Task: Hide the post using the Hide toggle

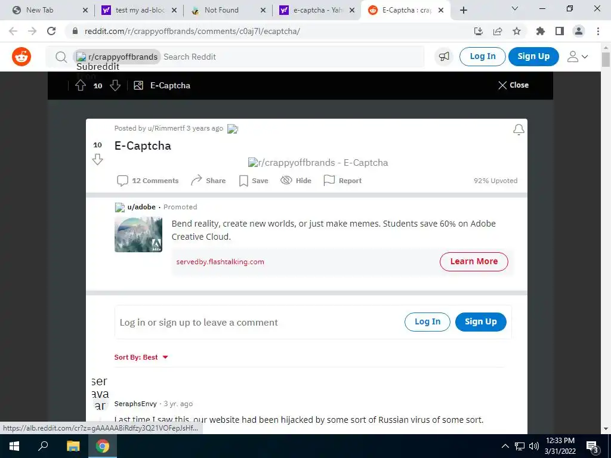Action: coord(296,181)
